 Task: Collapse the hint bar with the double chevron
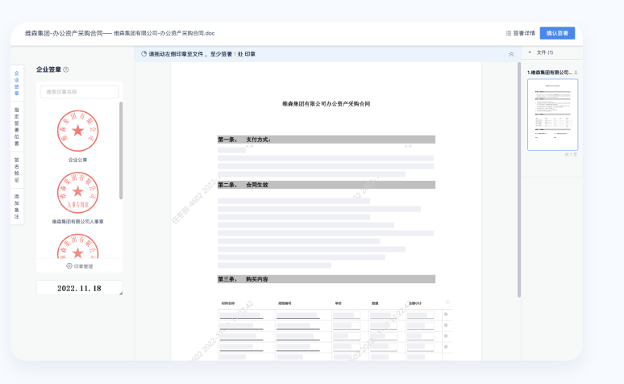[x=510, y=54]
